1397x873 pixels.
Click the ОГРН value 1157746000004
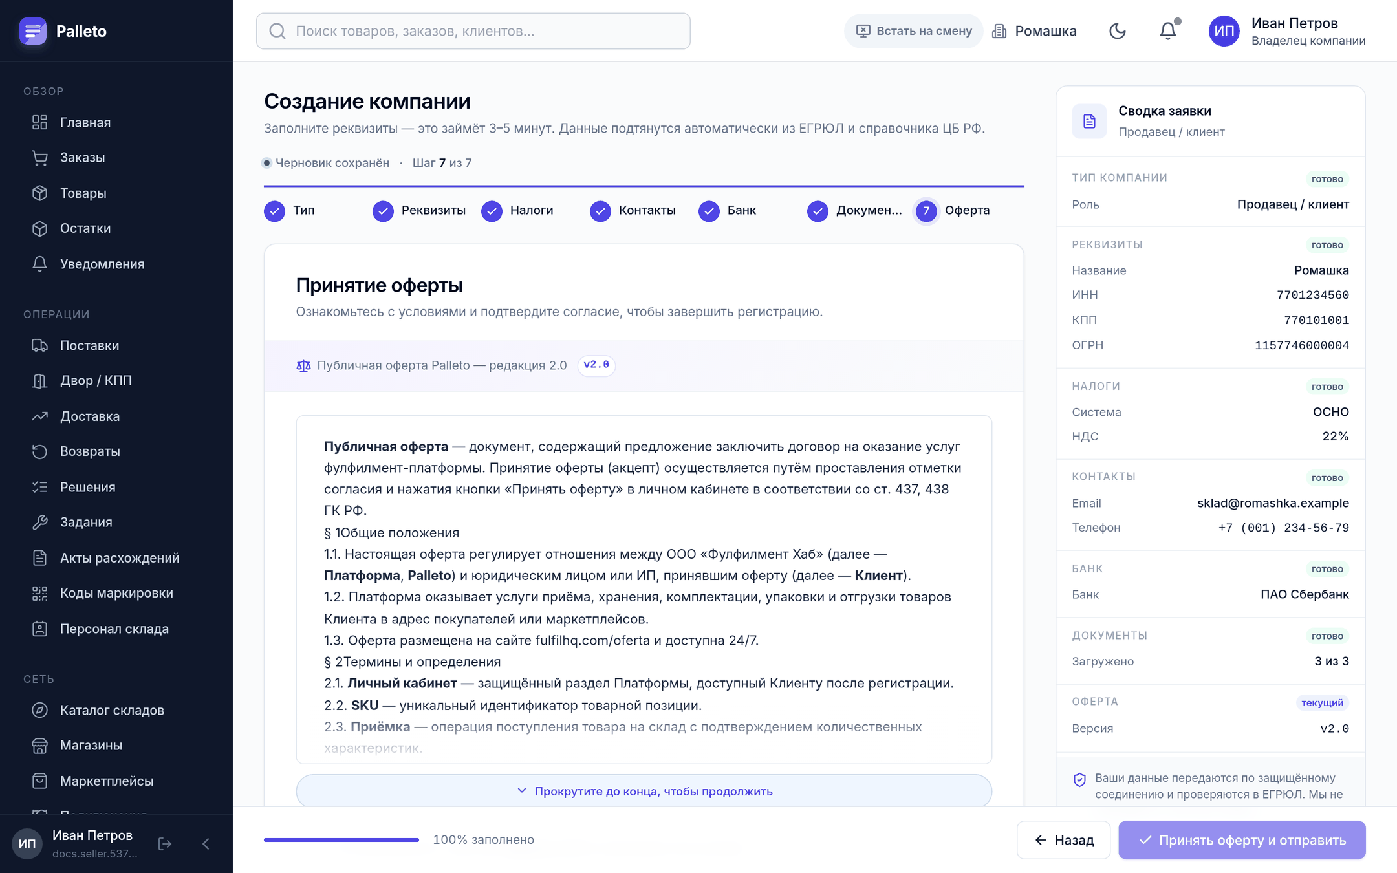(1302, 345)
